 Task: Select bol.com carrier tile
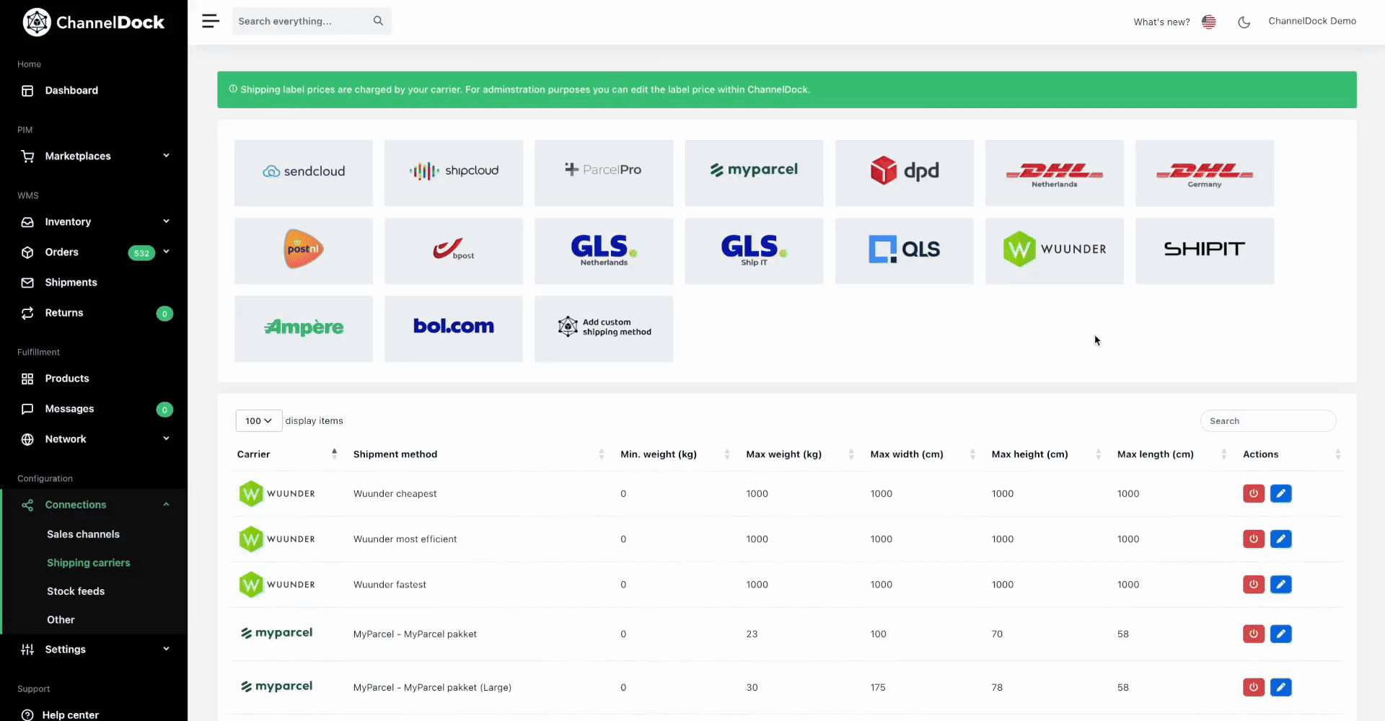[x=454, y=329]
